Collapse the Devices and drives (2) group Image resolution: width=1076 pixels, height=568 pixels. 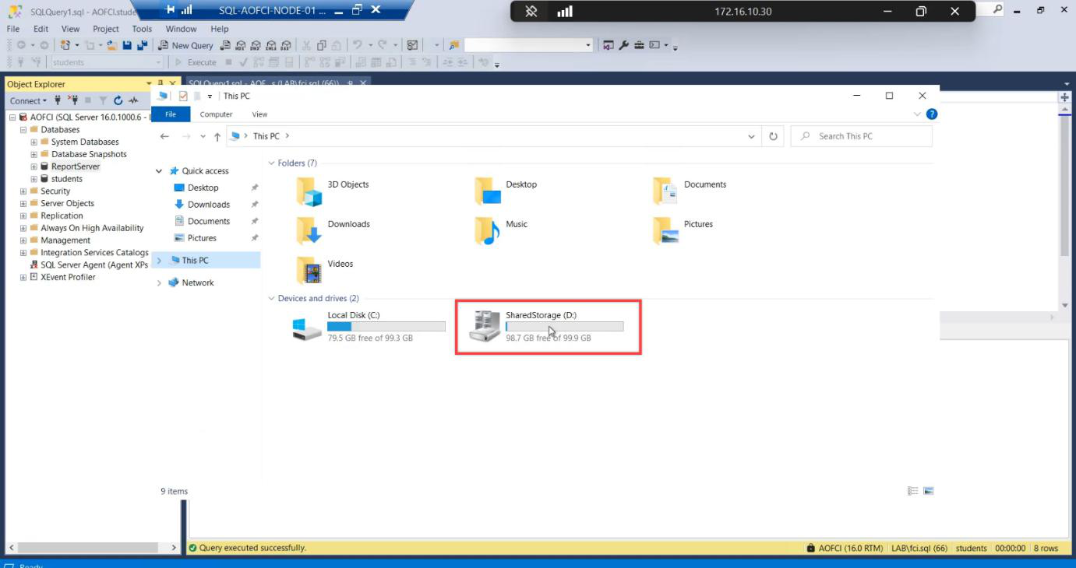[272, 299]
